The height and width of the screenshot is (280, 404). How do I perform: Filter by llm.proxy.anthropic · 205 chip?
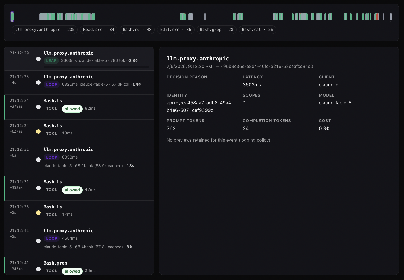pos(45,30)
